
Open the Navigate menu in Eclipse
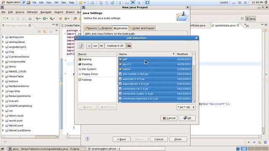pos(46,12)
